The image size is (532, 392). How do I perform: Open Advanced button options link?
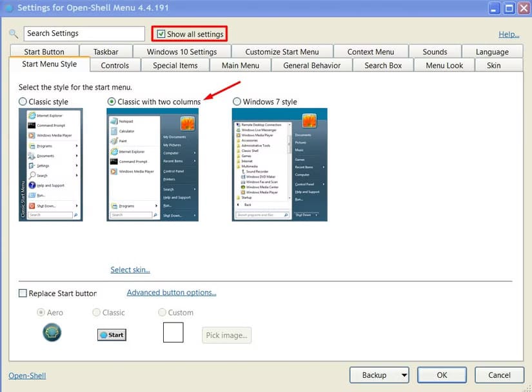point(172,292)
